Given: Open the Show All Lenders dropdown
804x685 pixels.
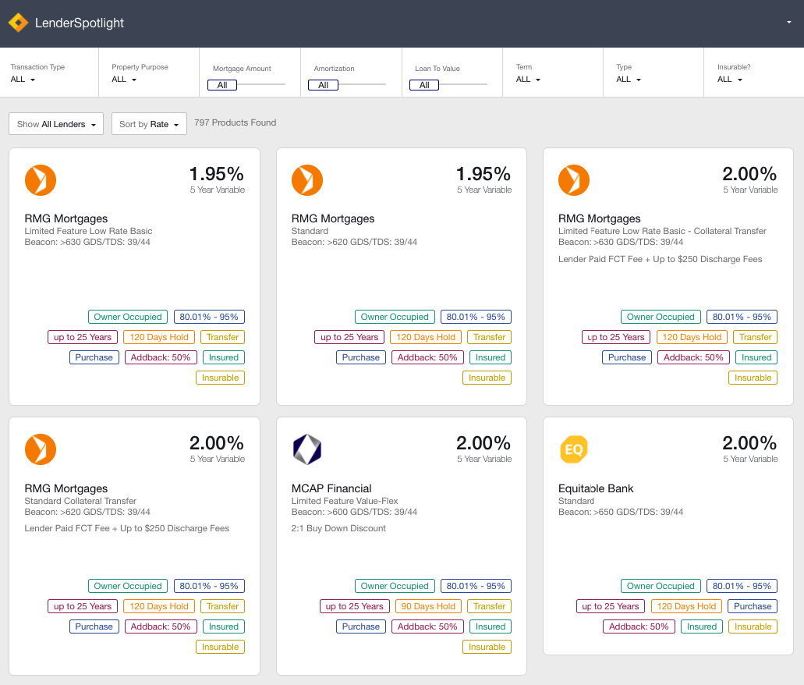Looking at the screenshot, I should coord(56,124).
